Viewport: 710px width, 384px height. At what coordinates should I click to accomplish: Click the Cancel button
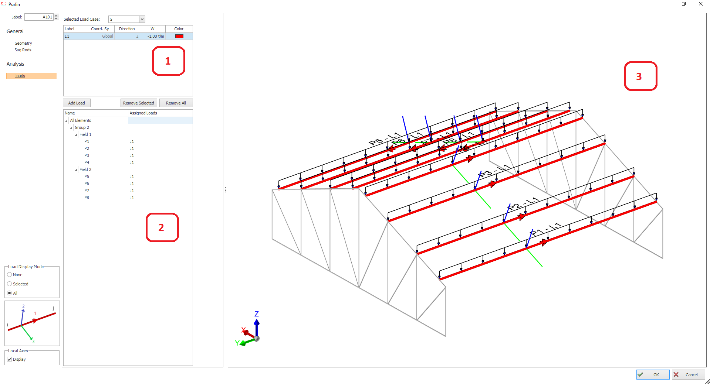point(688,375)
